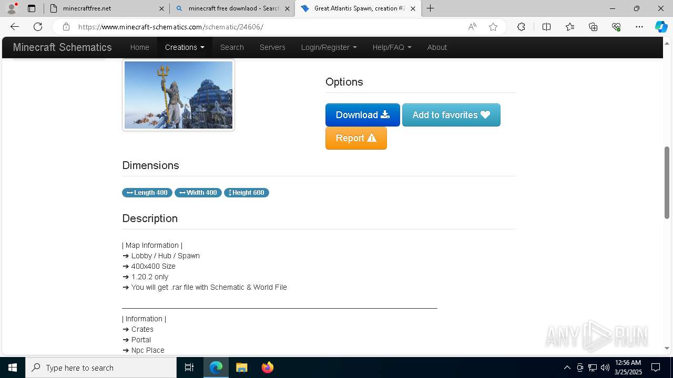Image resolution: width=673 pixels, height=378 pixels.
Task: Open the Favorites list icon
Action: (x=570, y=27)
